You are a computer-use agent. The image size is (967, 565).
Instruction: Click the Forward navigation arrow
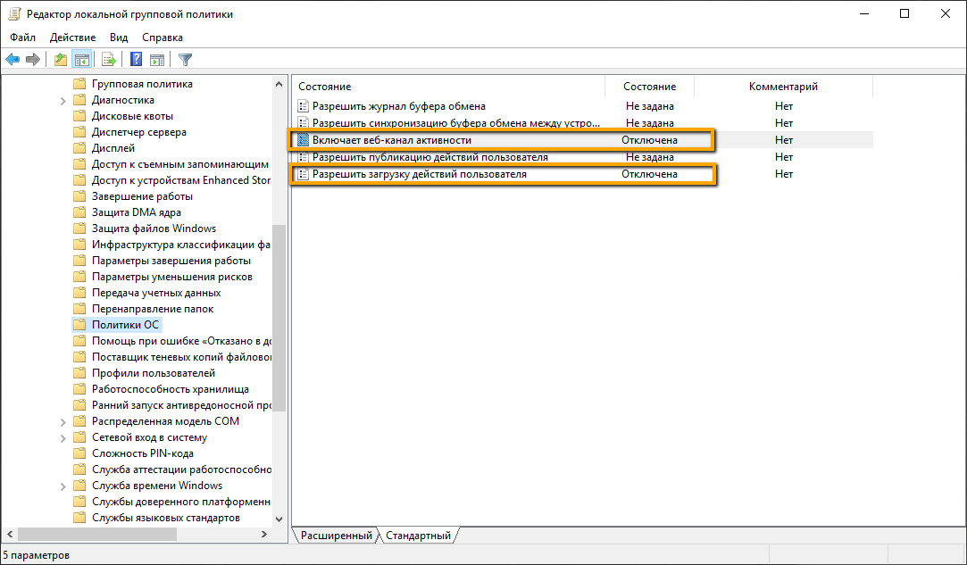[34, 59]
